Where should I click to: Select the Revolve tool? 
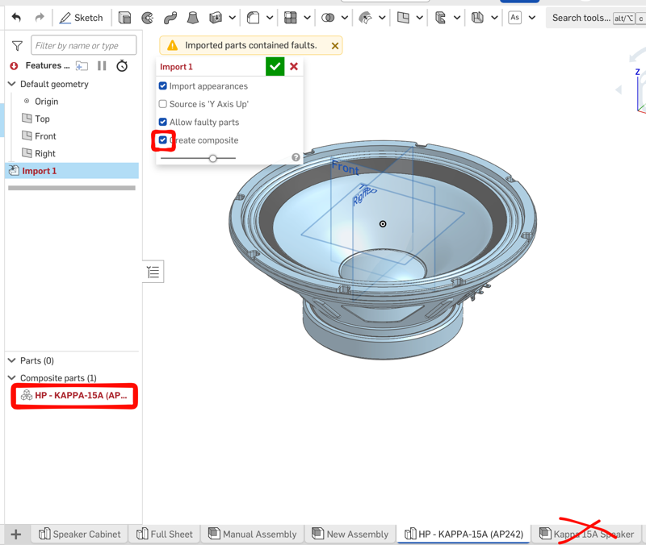(x=147, y=18)
